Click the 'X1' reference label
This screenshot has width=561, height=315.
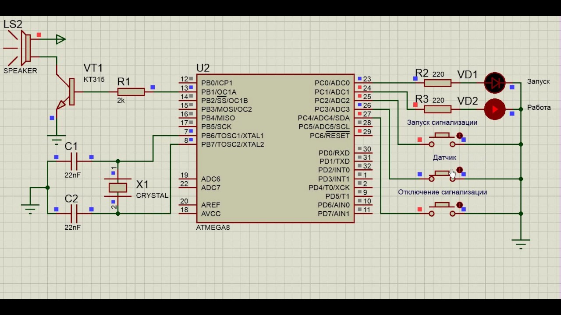[x=142, y=184]
